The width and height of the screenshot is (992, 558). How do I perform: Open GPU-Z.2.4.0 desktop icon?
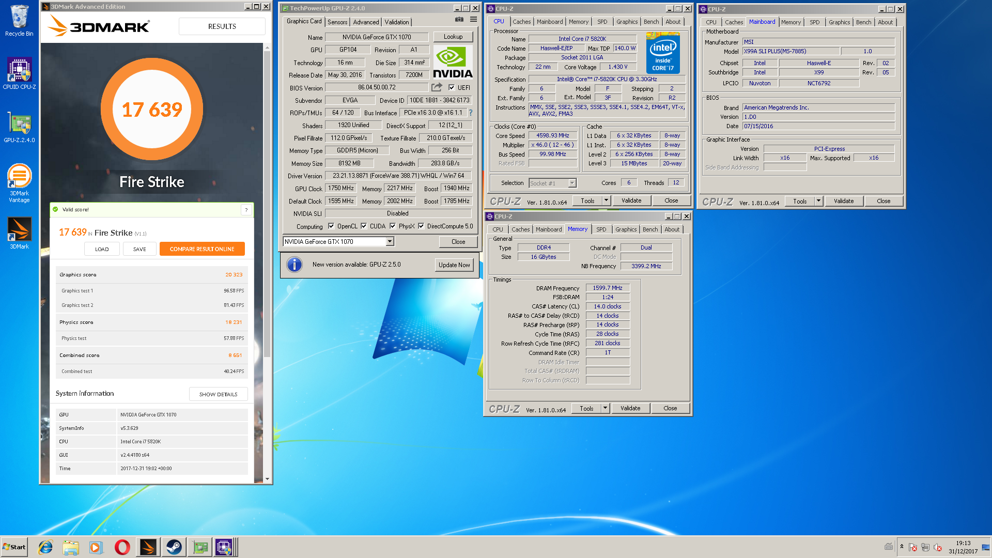click(19, 127)
